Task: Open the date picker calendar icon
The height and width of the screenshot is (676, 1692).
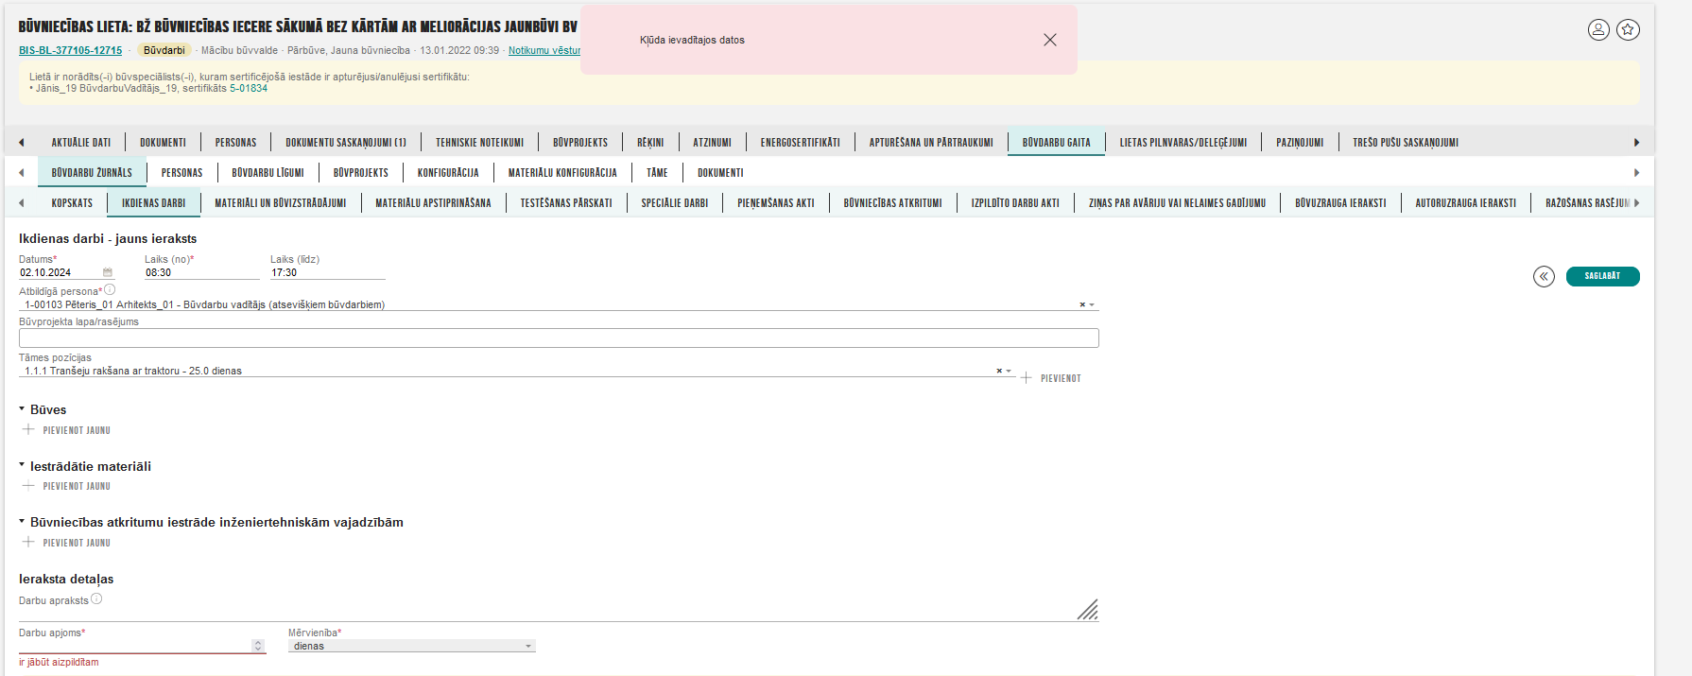Action: point(108,273)
